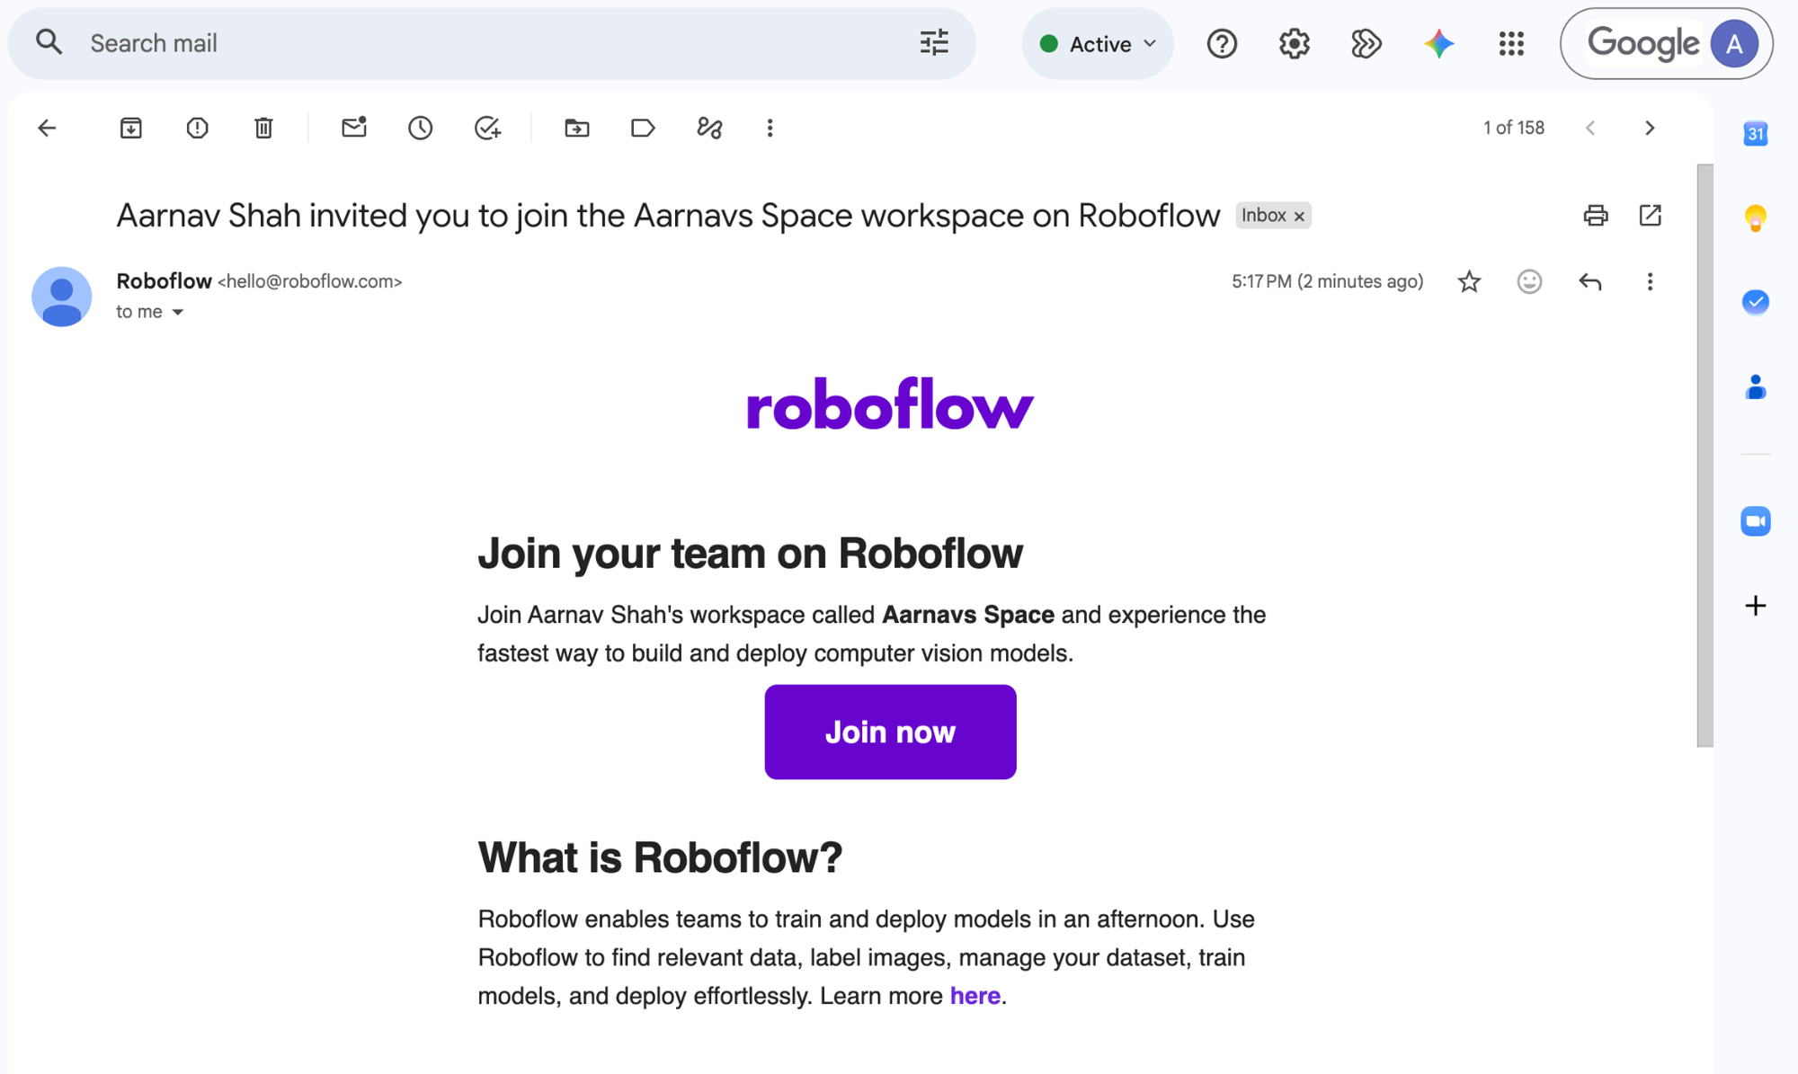Screen dimensions: 1798x1074
Task: Open the Gemini sparkle assistant
Action: pyautogui.click(x=1438, y=43)
